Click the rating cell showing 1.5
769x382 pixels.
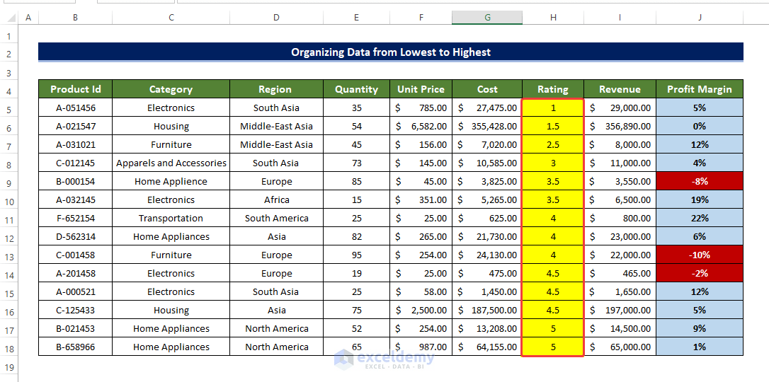click(x=553, y=126)
